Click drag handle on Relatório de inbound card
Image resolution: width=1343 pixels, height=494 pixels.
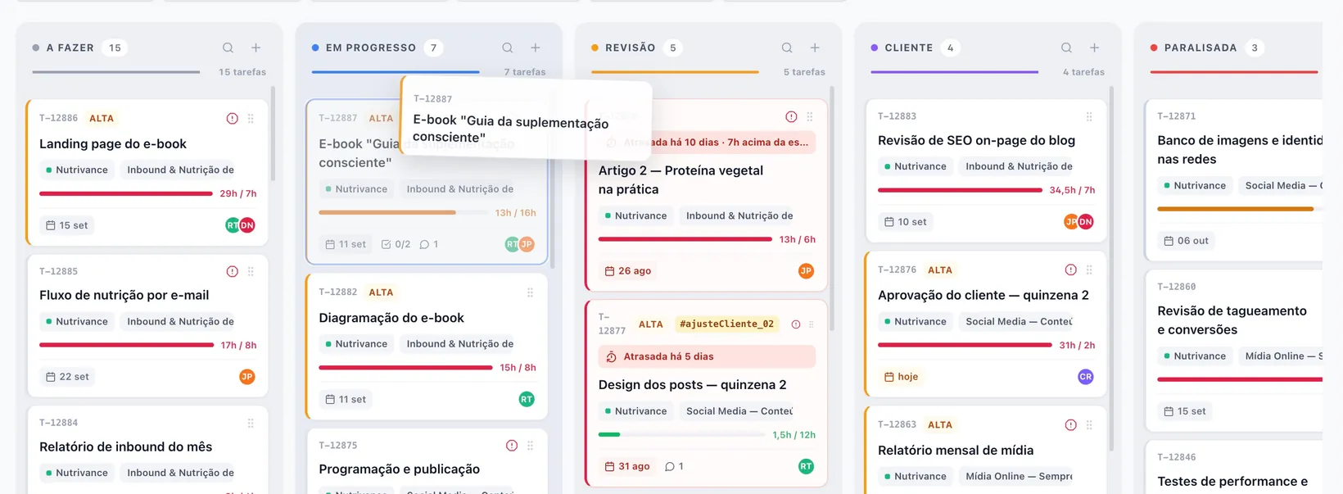251,423
